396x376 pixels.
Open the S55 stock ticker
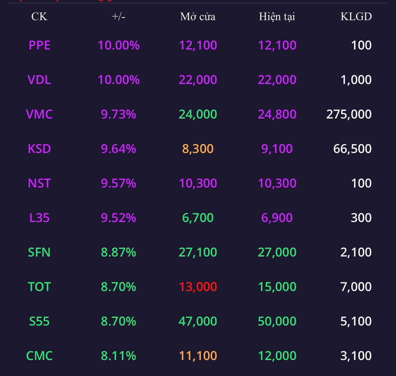(39, 321)
